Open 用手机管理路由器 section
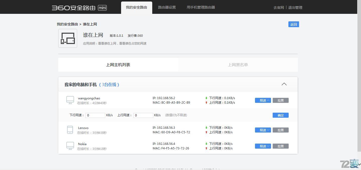 pos(200,7)
